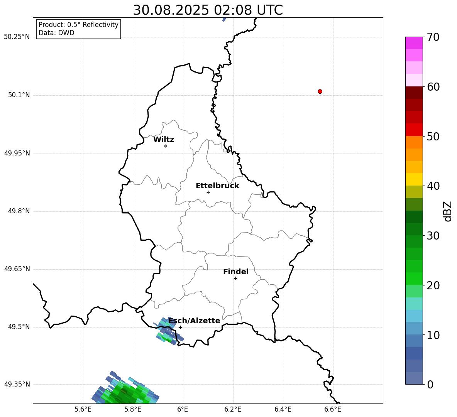Click the Wiltz city label

point(164,140)
